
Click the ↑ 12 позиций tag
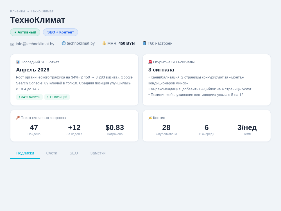tap(57, 97)
